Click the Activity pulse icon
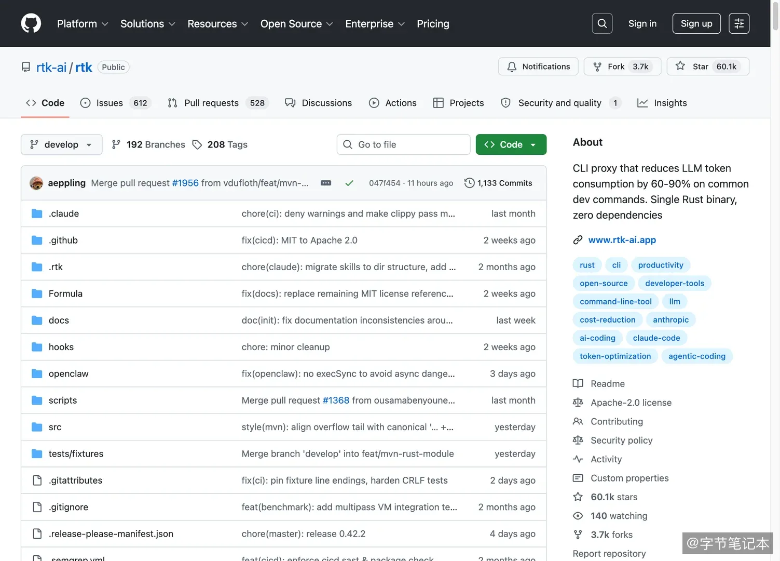 tap(578, 459)
